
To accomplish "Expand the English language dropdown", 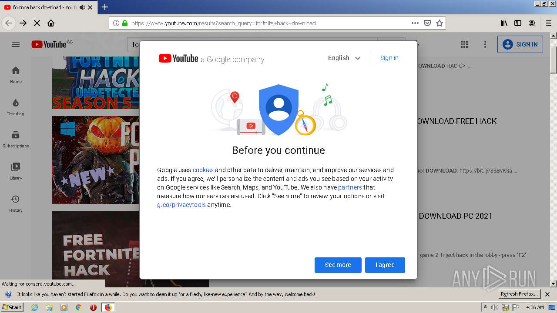I will point(344,58).
